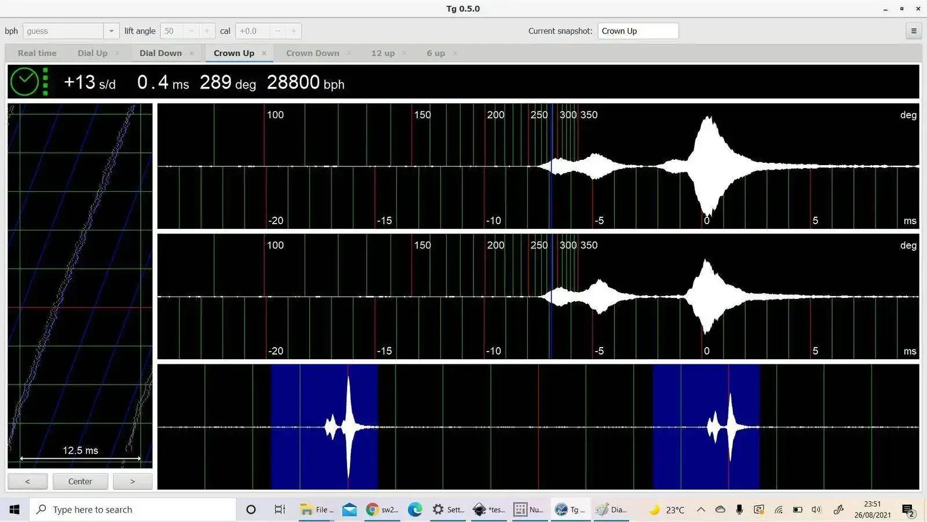Image resolution: width=927 pixels, height=522 pixels.
Task: Click the cal value field showing +0.0
Action: (x=253, y=31)
